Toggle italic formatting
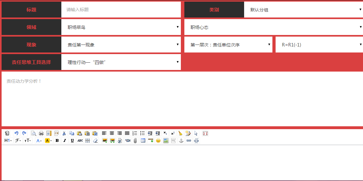Screen dimensions: 363x181 (x=65, y=141)
